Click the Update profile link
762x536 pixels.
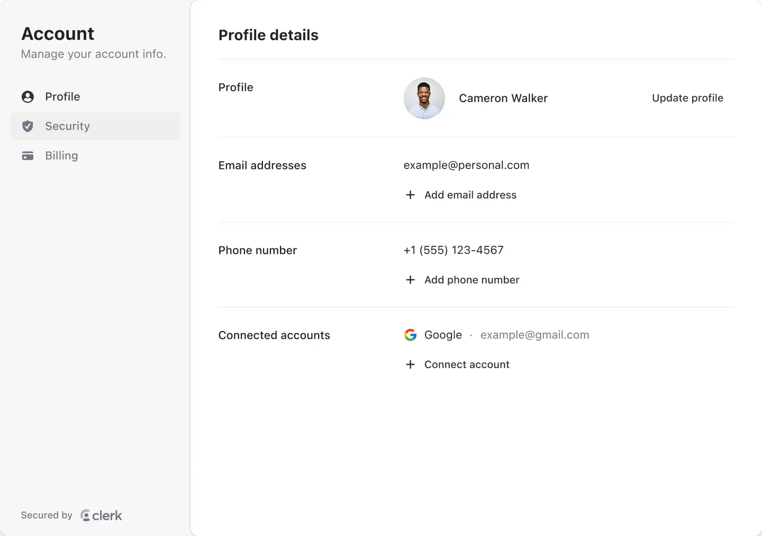coord(687,98)
